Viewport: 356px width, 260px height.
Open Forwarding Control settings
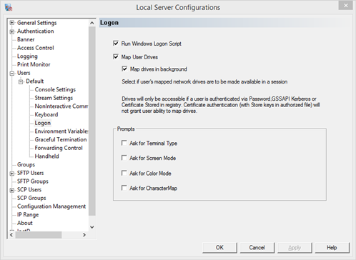pos(59,148)
